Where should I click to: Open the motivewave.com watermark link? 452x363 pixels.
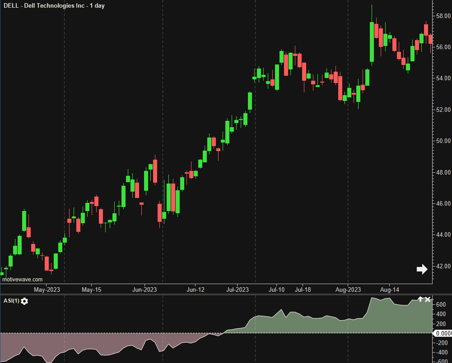coord(23,280)
